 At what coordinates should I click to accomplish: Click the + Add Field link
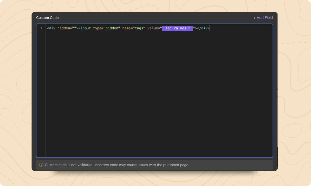[x=263, y=18]
